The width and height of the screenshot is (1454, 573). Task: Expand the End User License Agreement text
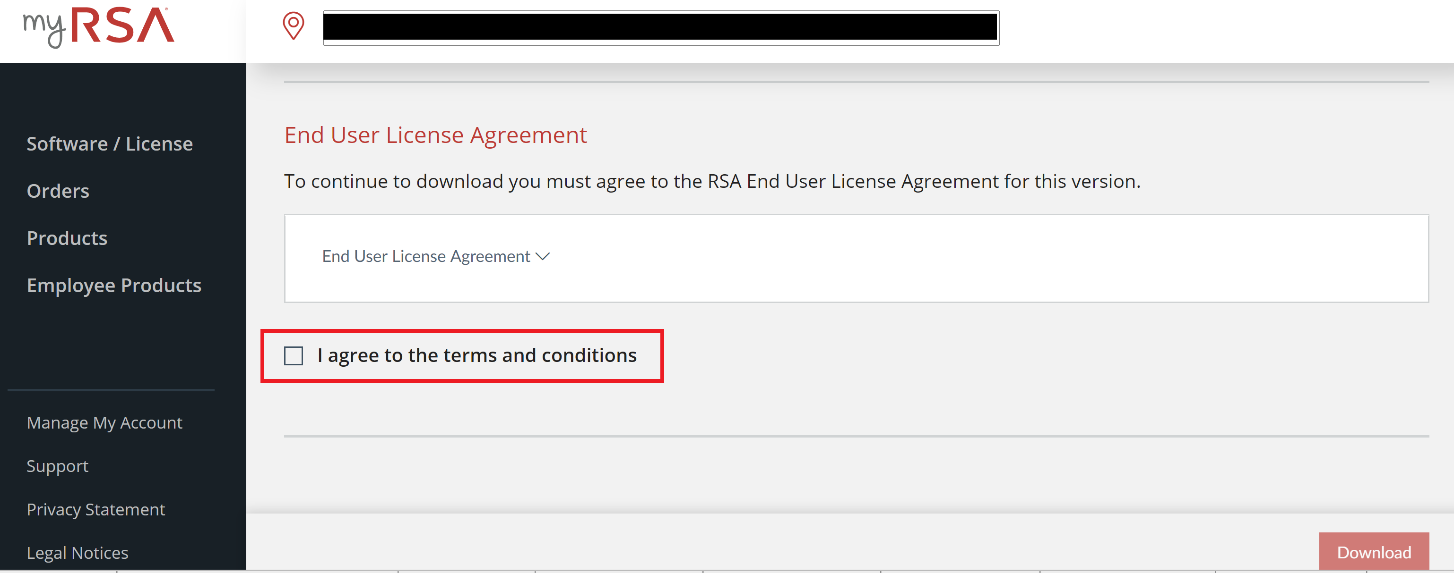(426, 256)
